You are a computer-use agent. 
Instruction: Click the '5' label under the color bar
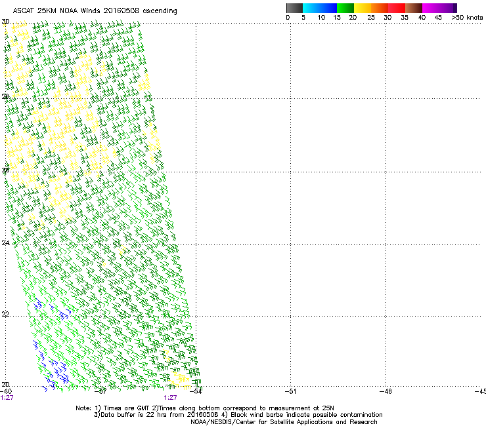tap(303, 18)
